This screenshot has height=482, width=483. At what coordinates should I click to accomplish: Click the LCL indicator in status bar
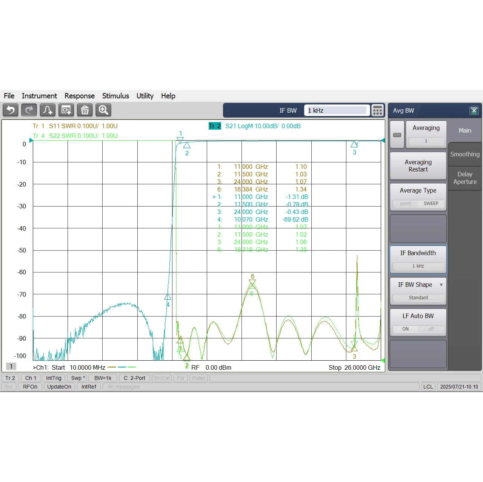click(x=428, y=387)
